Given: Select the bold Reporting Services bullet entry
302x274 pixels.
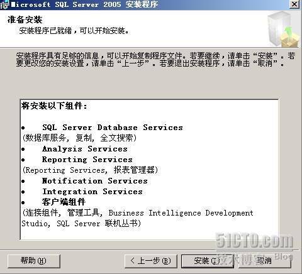Looking at the screenshot, I should (x=87, y=160).
